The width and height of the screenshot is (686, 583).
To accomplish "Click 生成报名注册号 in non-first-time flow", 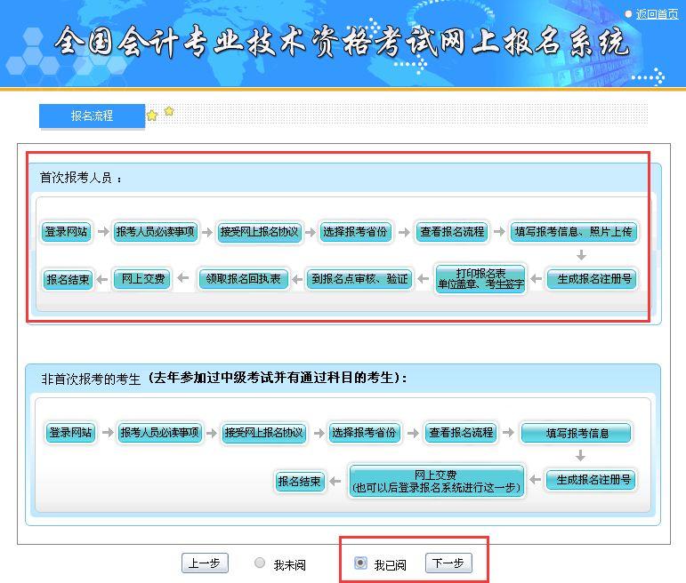I will 591,480.
